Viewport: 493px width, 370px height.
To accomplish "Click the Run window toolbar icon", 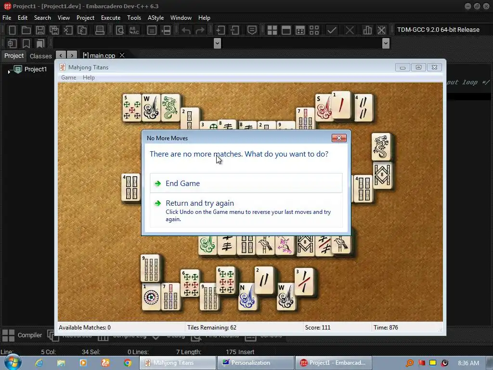I will [x=286, y=30].
